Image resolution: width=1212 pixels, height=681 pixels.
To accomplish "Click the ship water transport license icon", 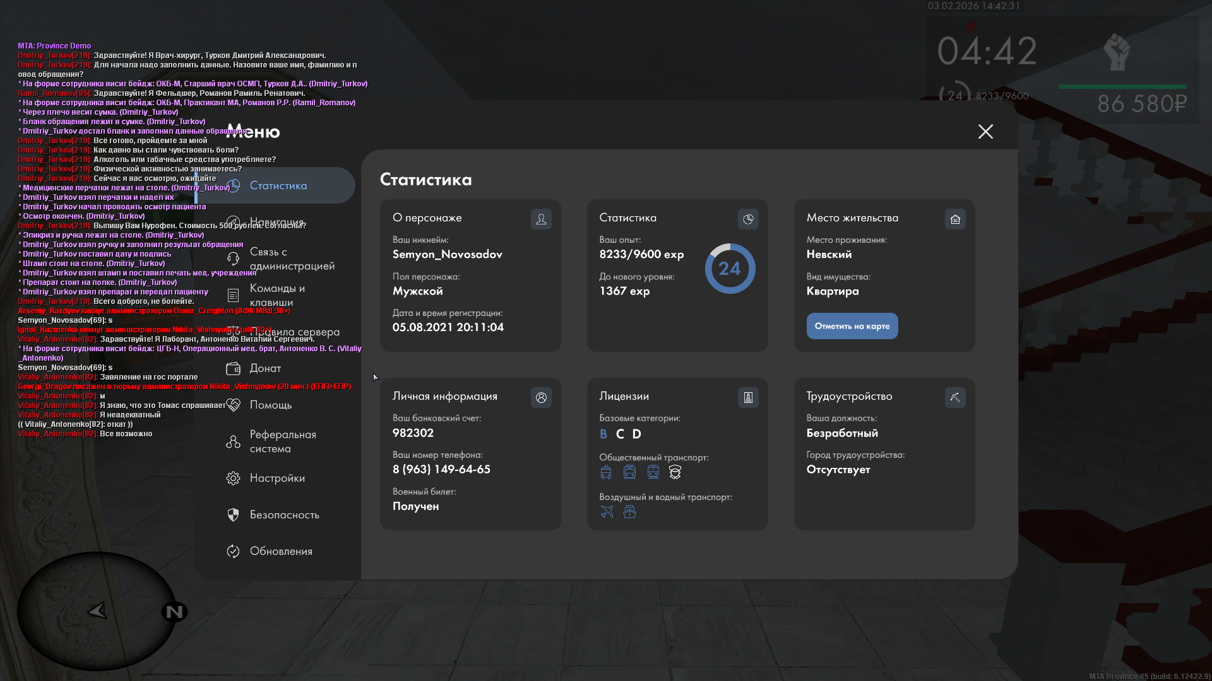I will (x=629, y=511).
